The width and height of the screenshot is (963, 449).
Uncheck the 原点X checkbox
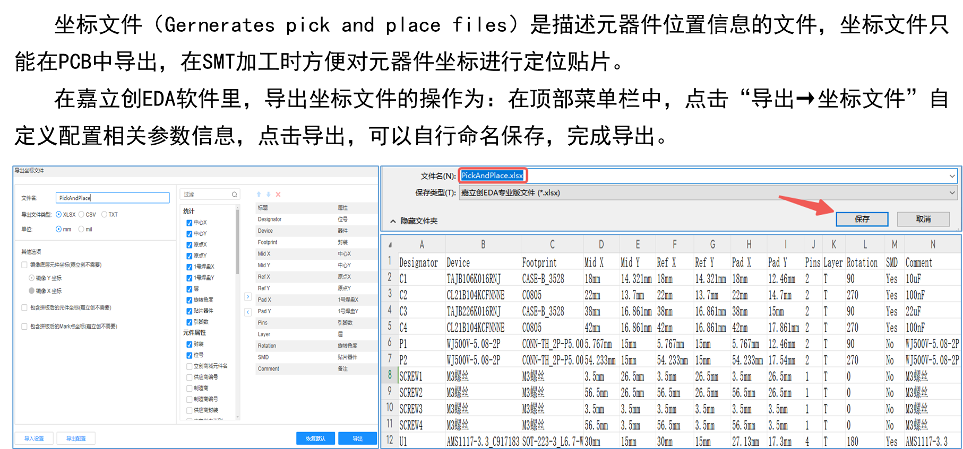[x=190, y=245]
